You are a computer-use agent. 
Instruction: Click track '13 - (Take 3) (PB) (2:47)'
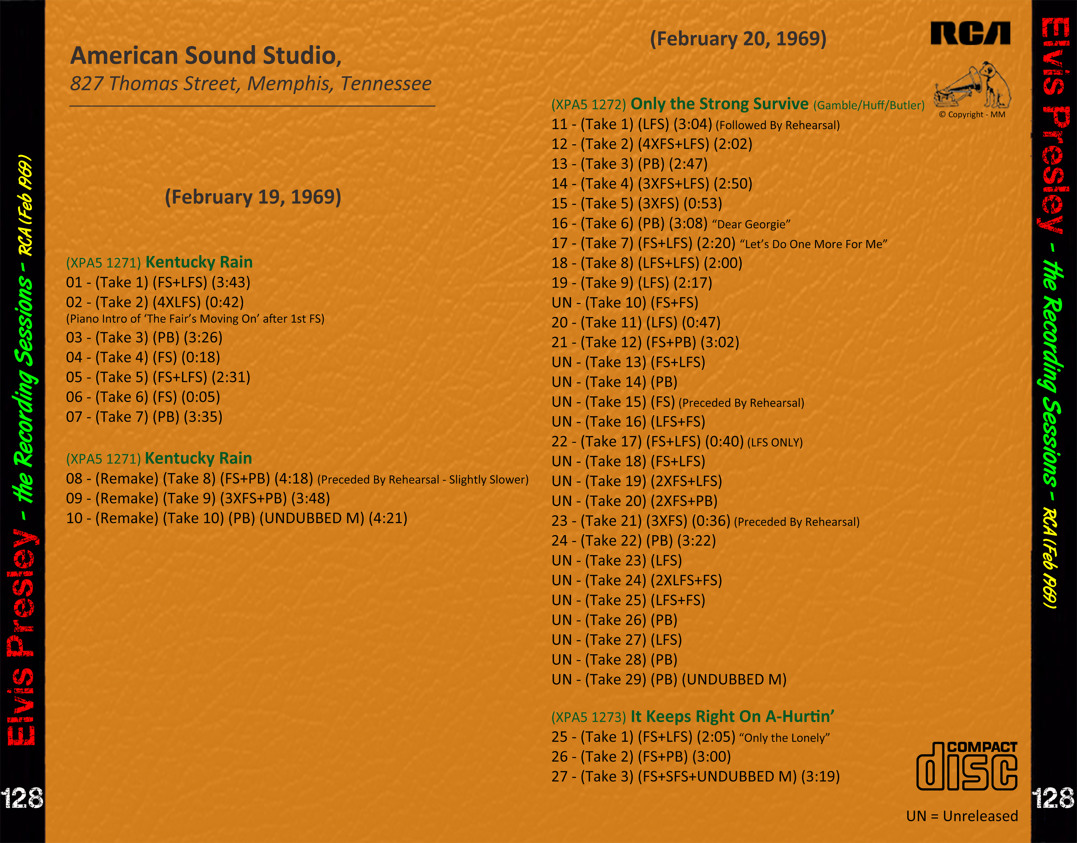630,164
